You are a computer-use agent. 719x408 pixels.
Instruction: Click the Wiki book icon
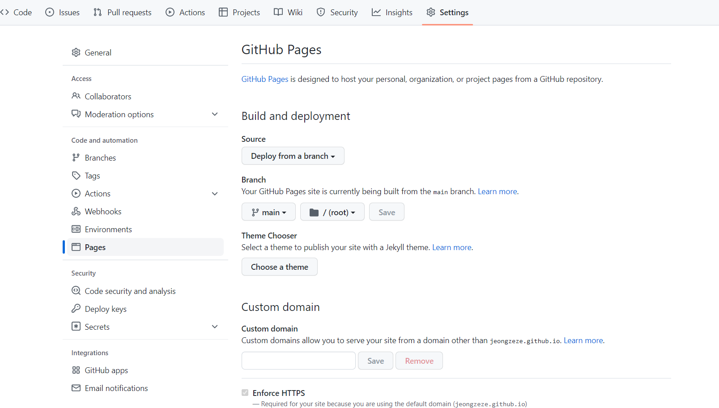click(278, 12)
